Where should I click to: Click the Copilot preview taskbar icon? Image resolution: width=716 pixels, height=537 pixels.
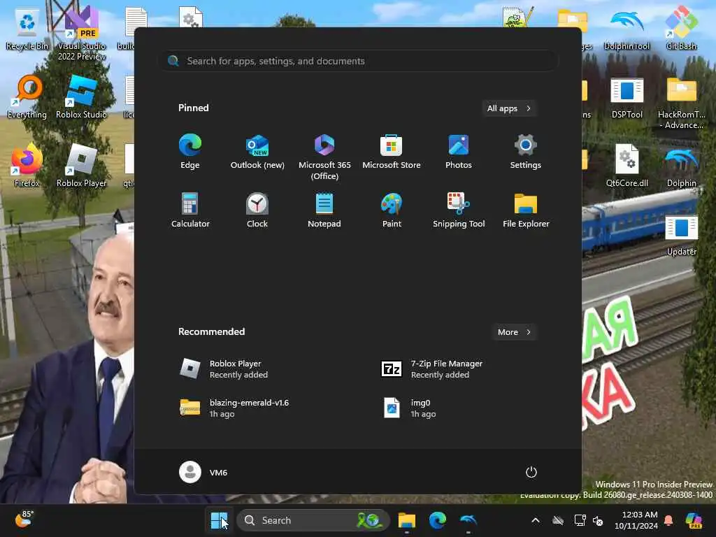[694, 520]
